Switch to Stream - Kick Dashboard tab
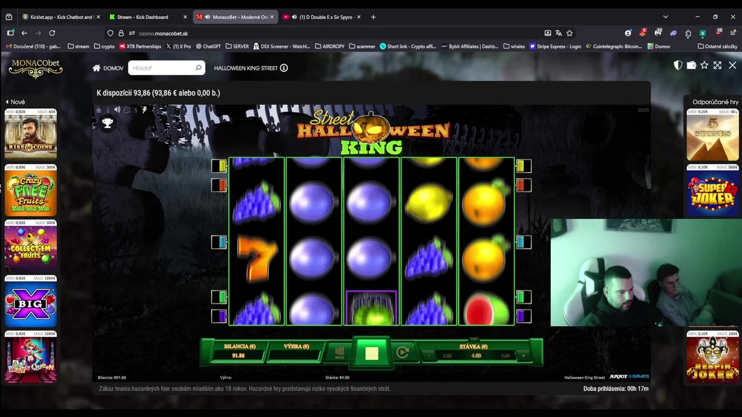The image size is (742, 417). 148,17
